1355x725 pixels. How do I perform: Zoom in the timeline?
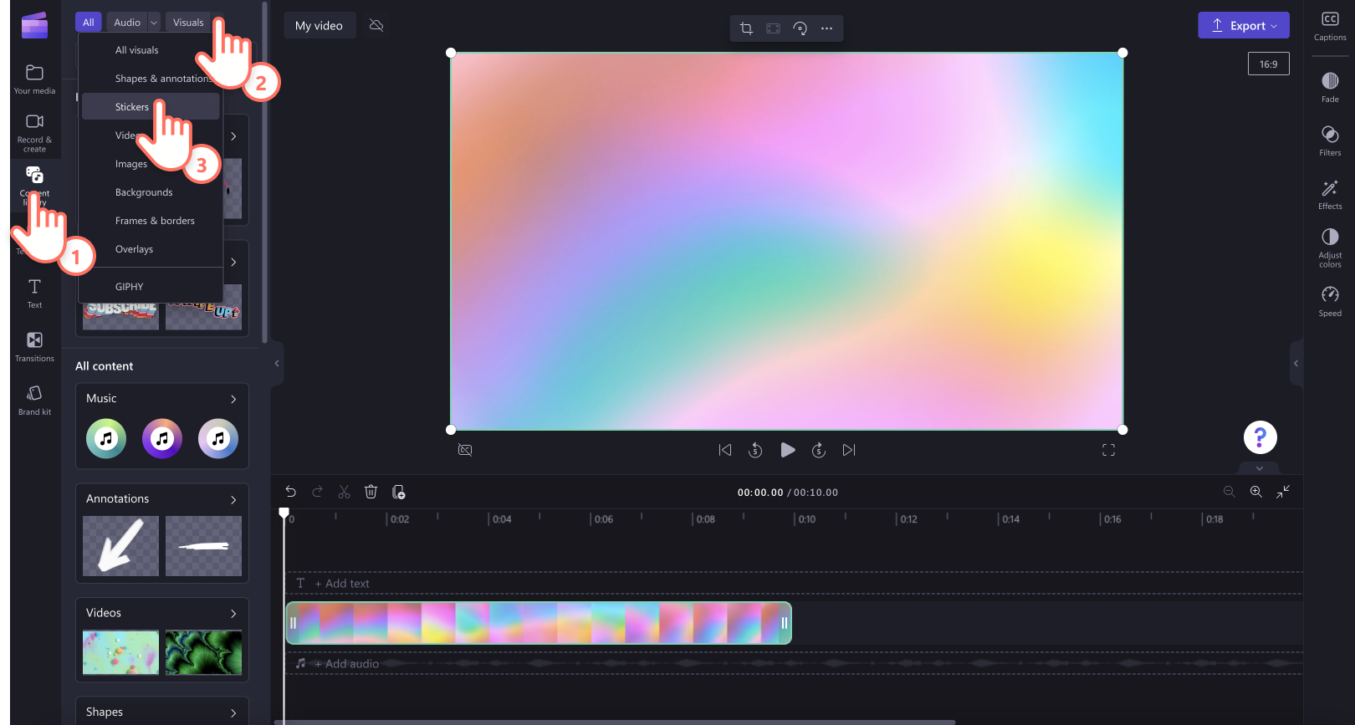(1255, 492)
